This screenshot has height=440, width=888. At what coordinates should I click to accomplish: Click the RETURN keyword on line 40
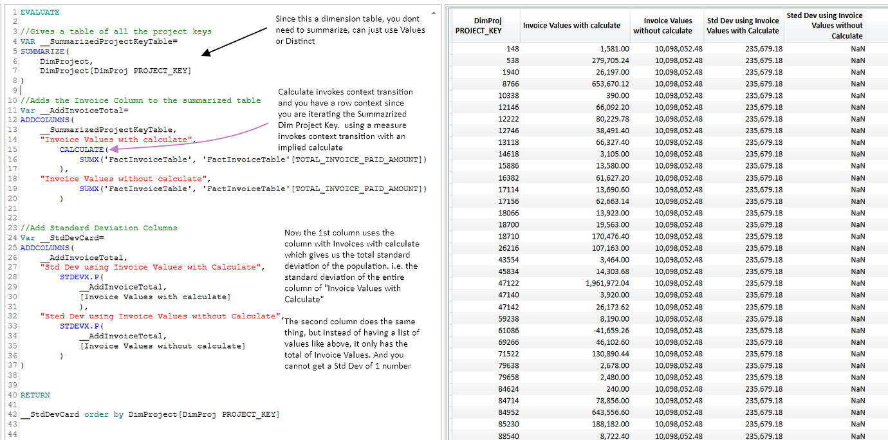[35, 394]
